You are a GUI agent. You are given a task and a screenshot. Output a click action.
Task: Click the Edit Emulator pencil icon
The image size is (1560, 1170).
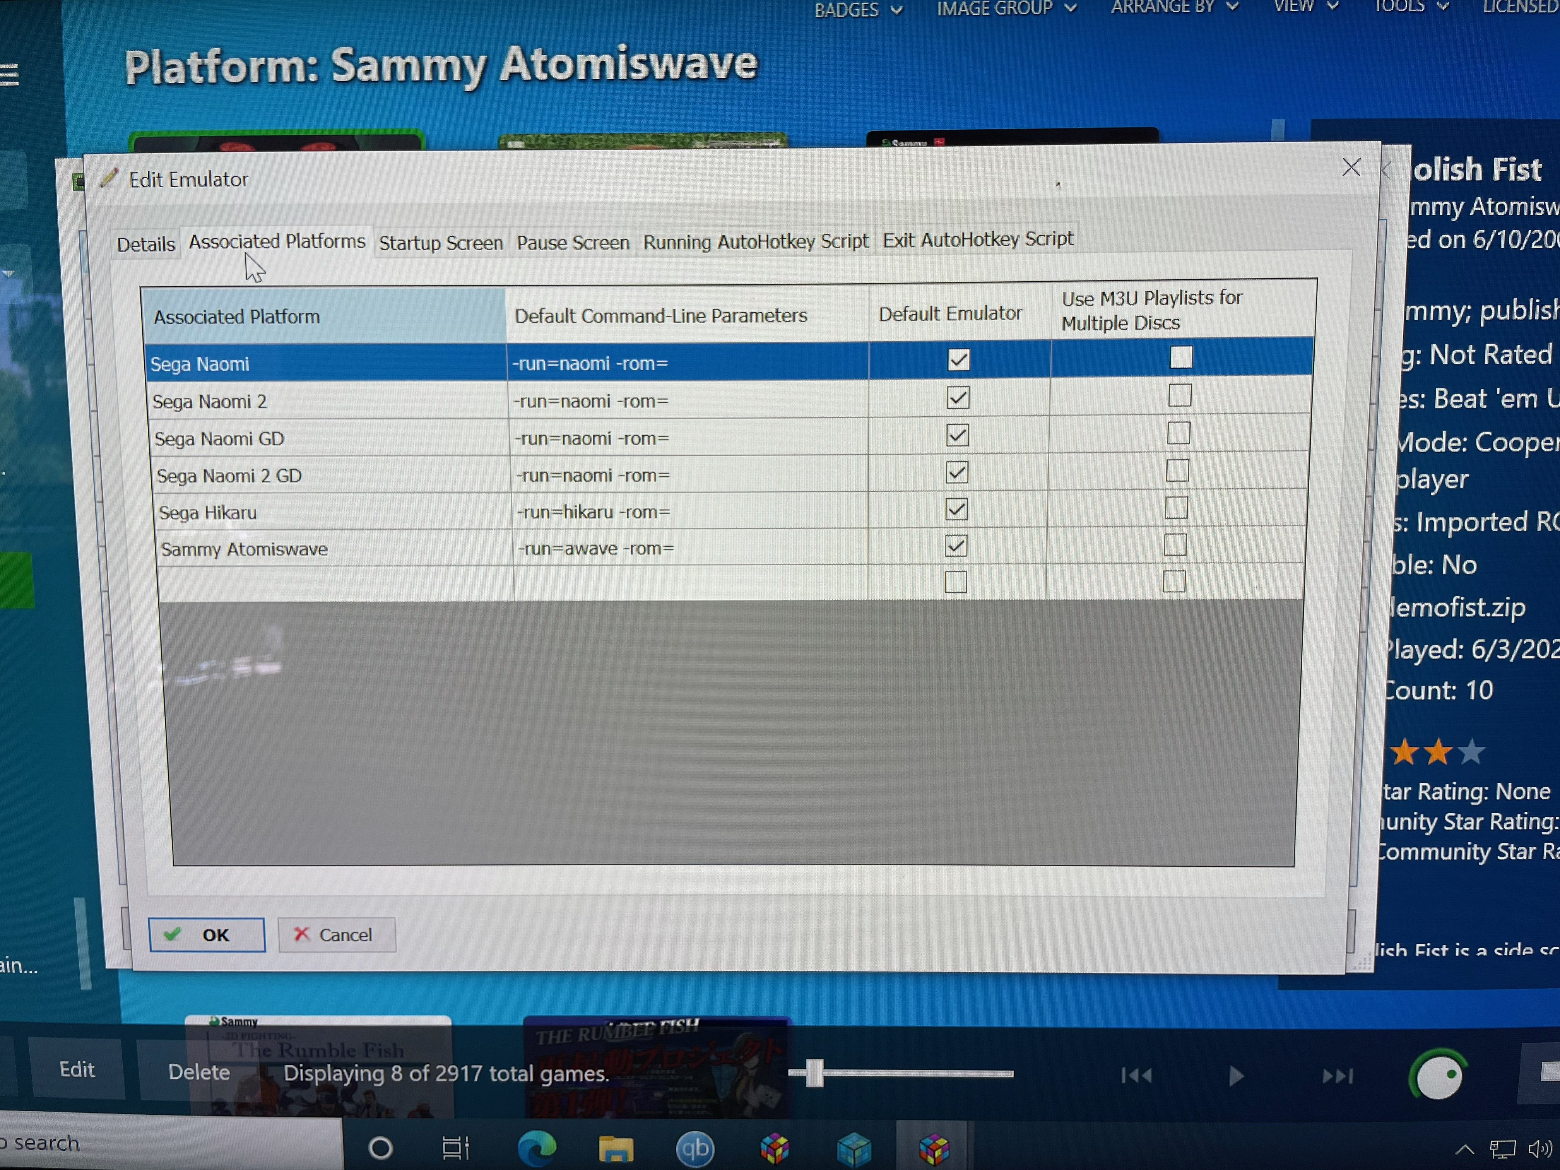click(109, 178)
